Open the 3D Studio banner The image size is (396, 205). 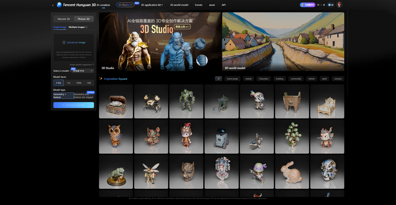[x=160, y=42]
